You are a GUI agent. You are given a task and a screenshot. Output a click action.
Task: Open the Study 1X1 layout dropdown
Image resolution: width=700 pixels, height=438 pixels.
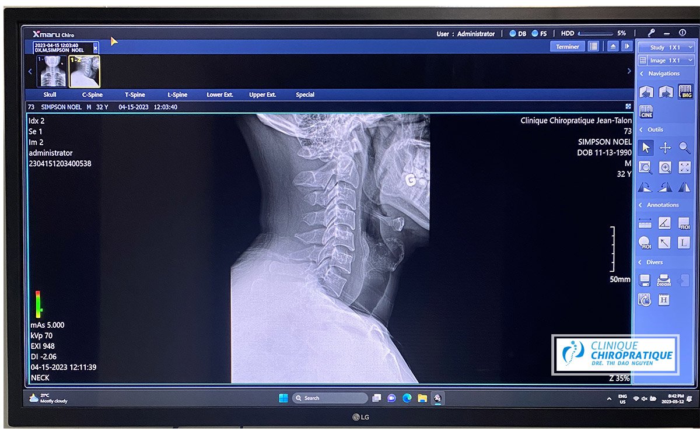[x=666, y=47]
